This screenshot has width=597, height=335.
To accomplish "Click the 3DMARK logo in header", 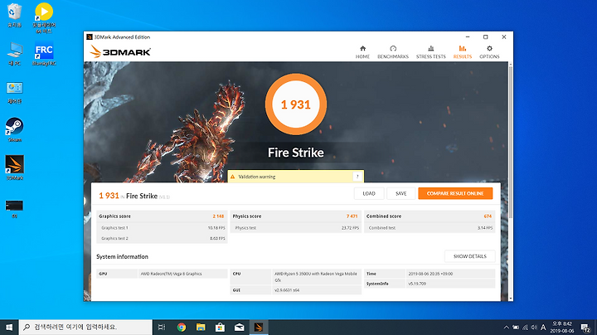I will point(120,51).
